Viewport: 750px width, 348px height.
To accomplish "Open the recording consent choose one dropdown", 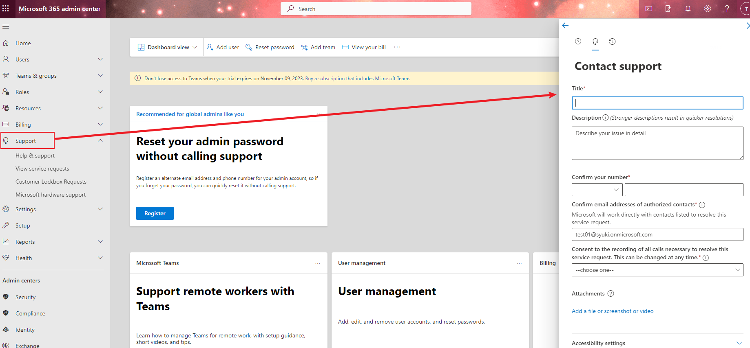I will tap(657, 270).
